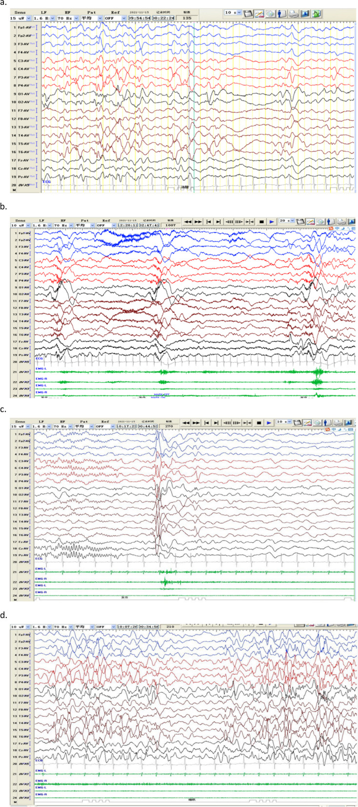Click the save disk icon in panel b toolbar
The width and height of the screenshot is (358, 807).
click(x=300, y=221)
